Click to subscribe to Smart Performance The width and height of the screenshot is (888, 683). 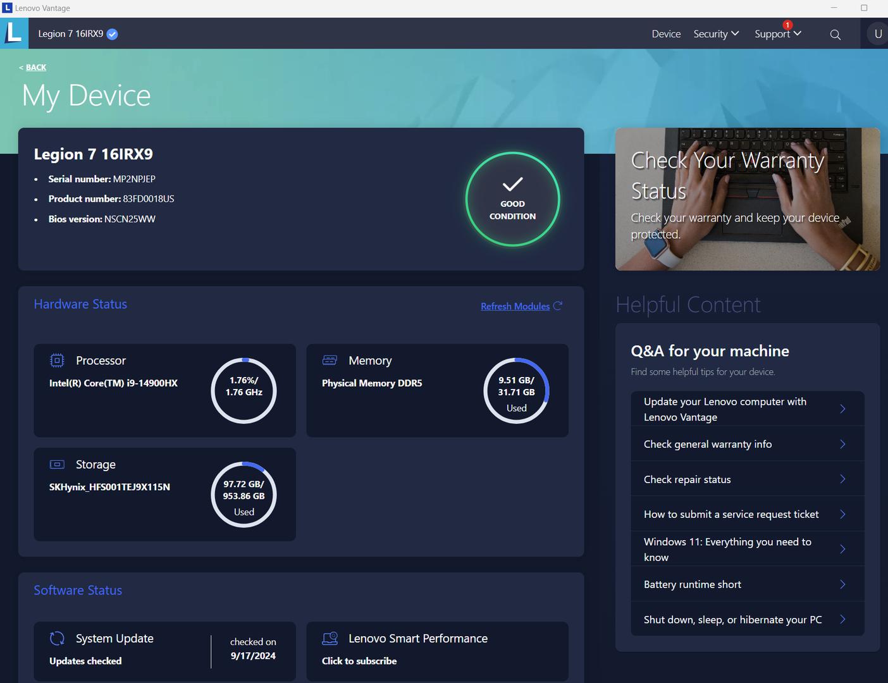(359, 661)
